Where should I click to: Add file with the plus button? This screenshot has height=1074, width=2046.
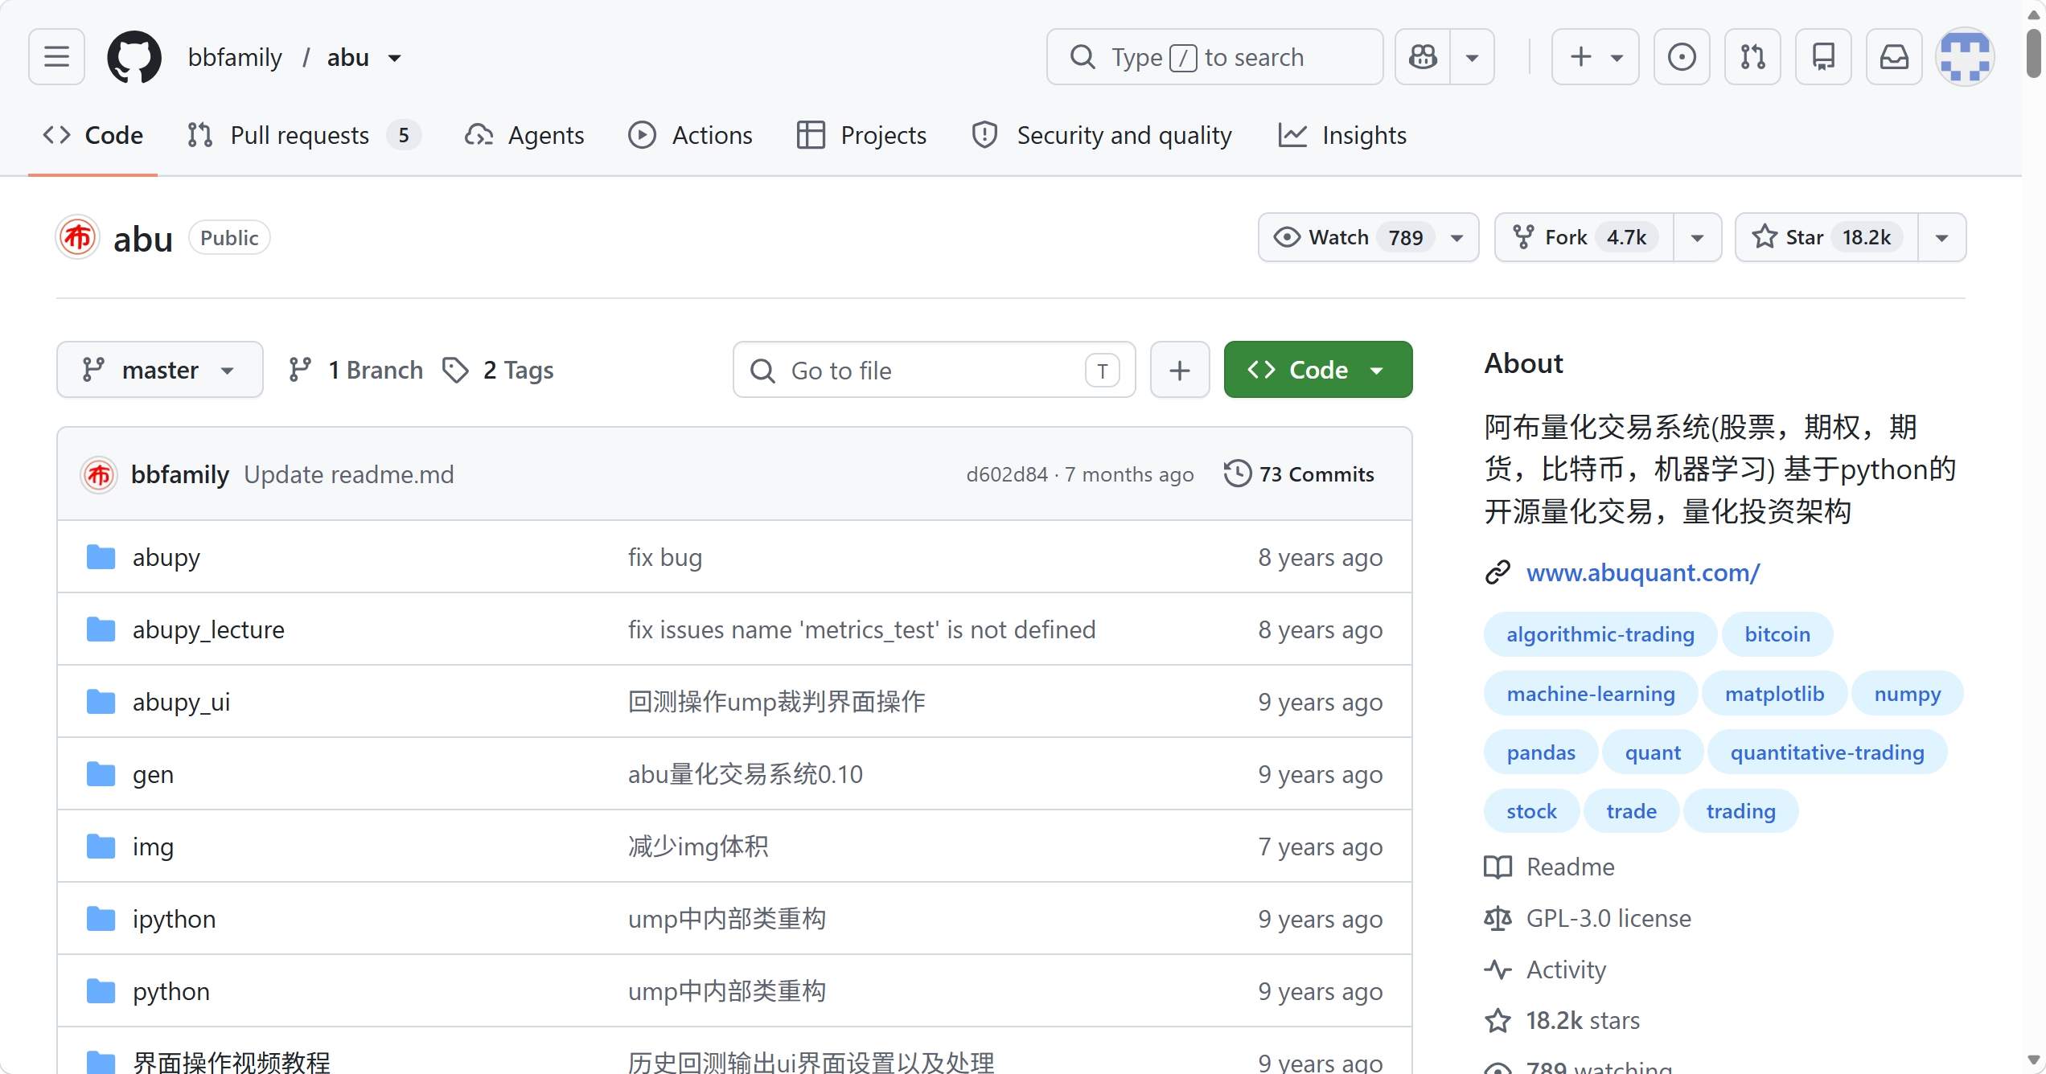(x=1180, y=371)
